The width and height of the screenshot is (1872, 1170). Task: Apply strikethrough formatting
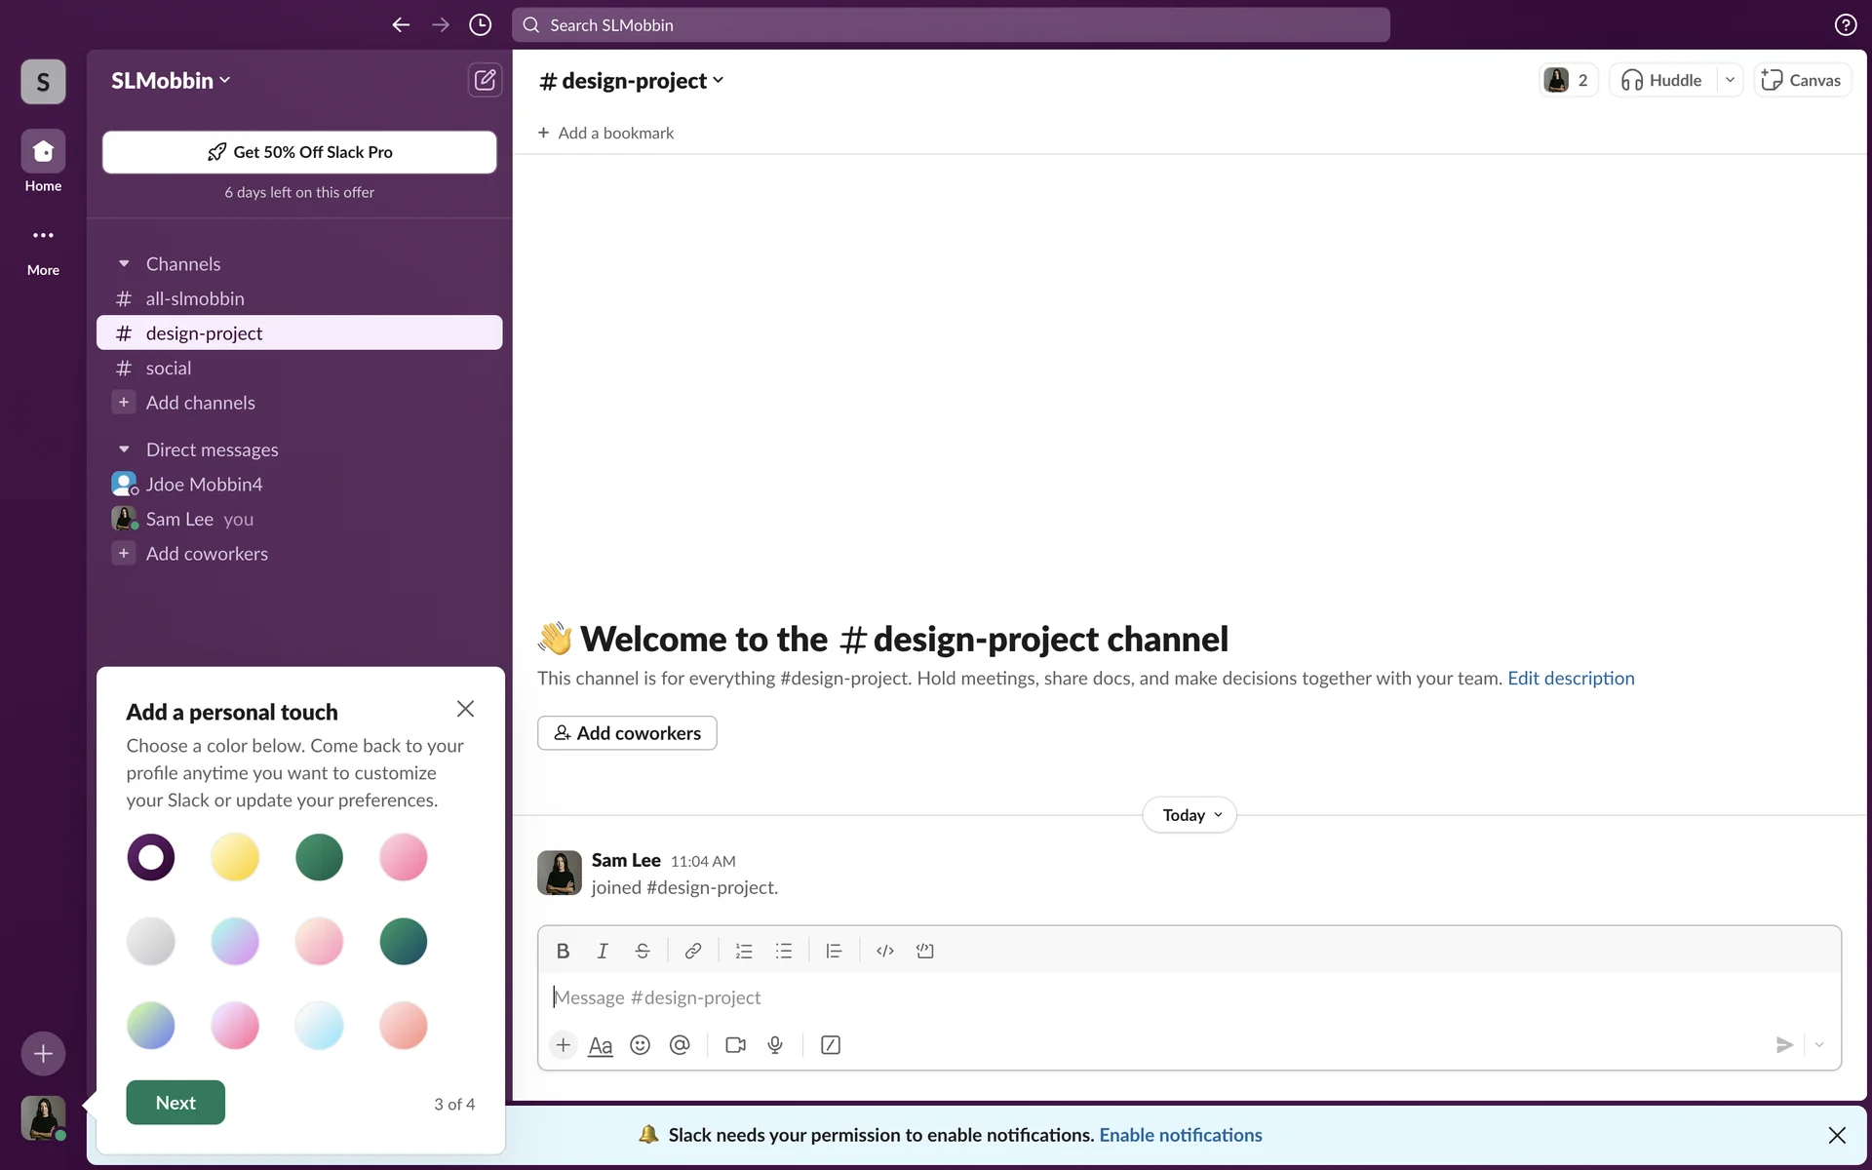tap(643, 951)
